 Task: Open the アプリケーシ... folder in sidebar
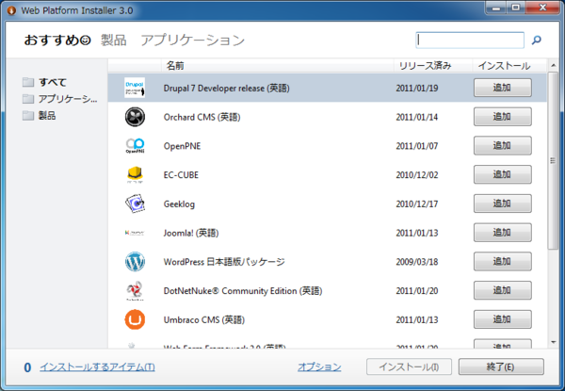[x=59, y=99]
